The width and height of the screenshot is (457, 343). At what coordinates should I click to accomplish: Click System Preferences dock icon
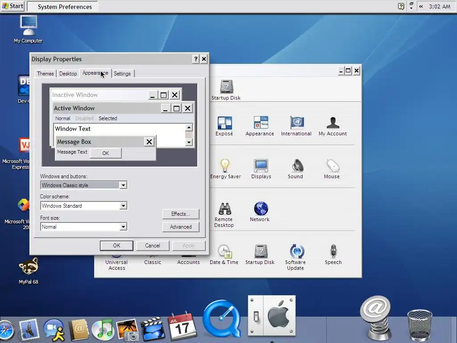272,316
